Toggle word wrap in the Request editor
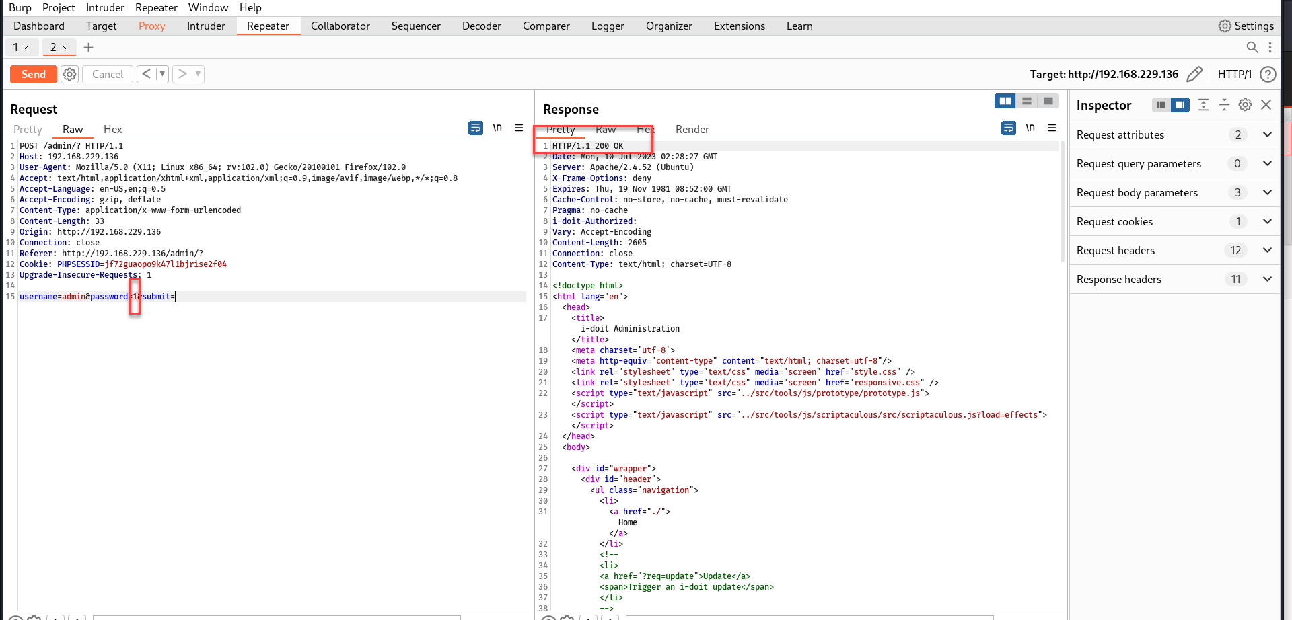1292x620 pixels. (x=476, y=128)
